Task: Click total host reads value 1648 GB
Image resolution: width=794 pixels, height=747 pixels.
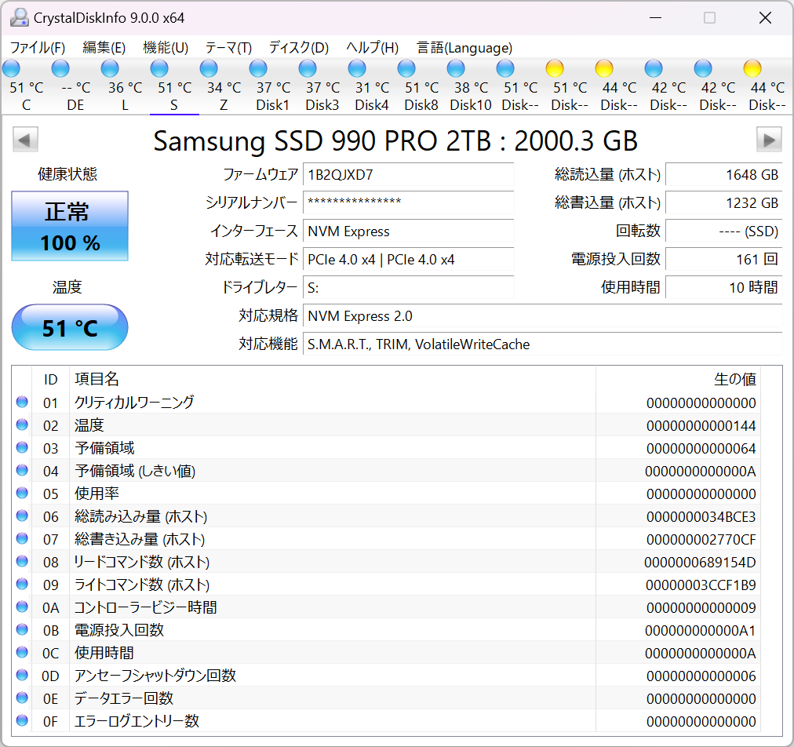Action: pos(723,175)
